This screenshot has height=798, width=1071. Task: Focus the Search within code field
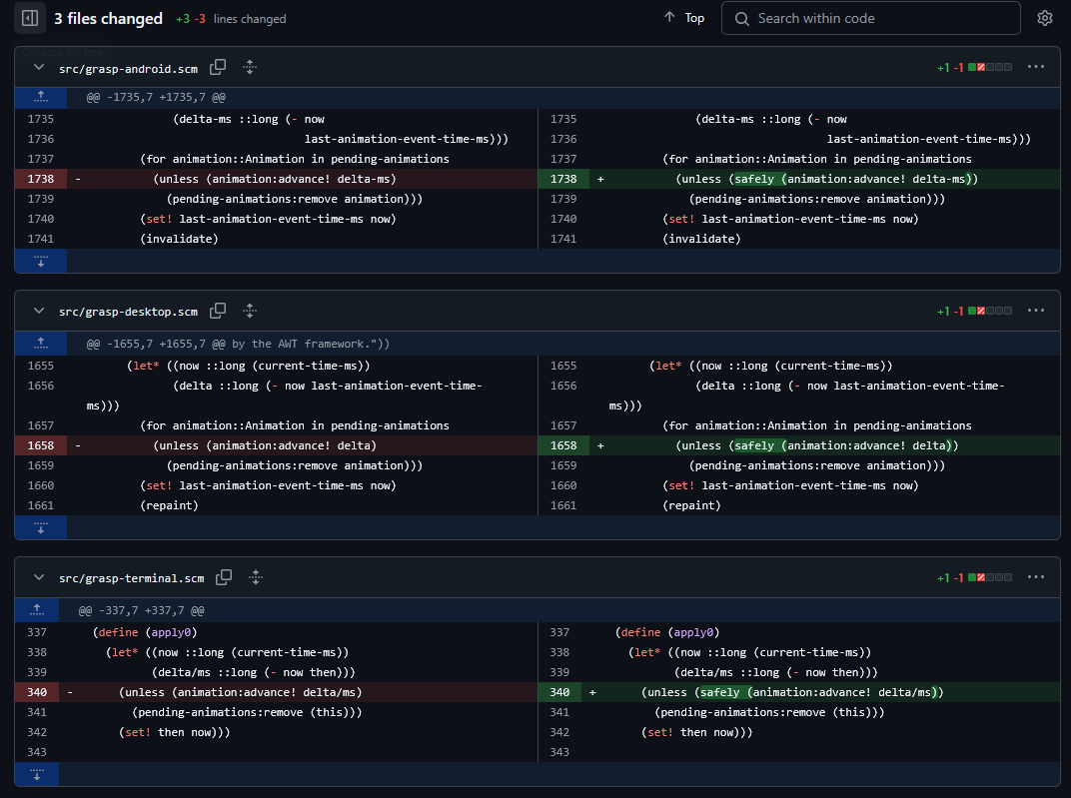coord(871,18)
